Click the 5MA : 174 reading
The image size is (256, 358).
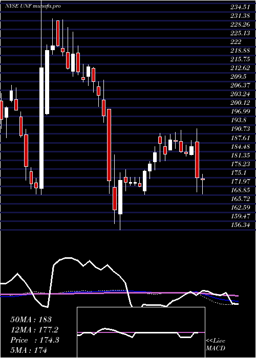click(29, 350)
